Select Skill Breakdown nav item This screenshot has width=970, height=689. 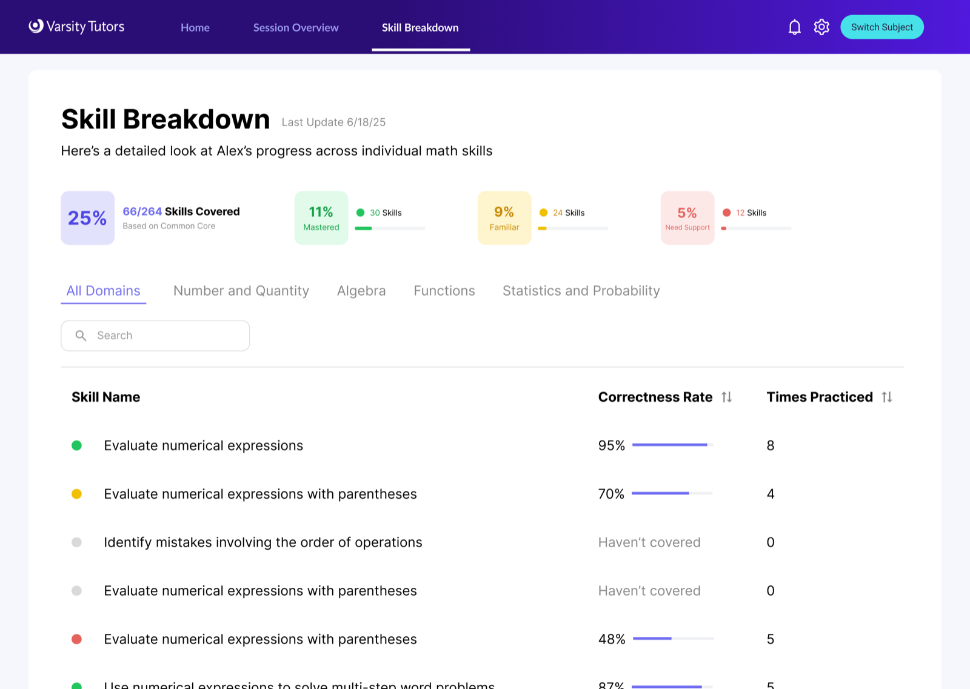point(420,28)
